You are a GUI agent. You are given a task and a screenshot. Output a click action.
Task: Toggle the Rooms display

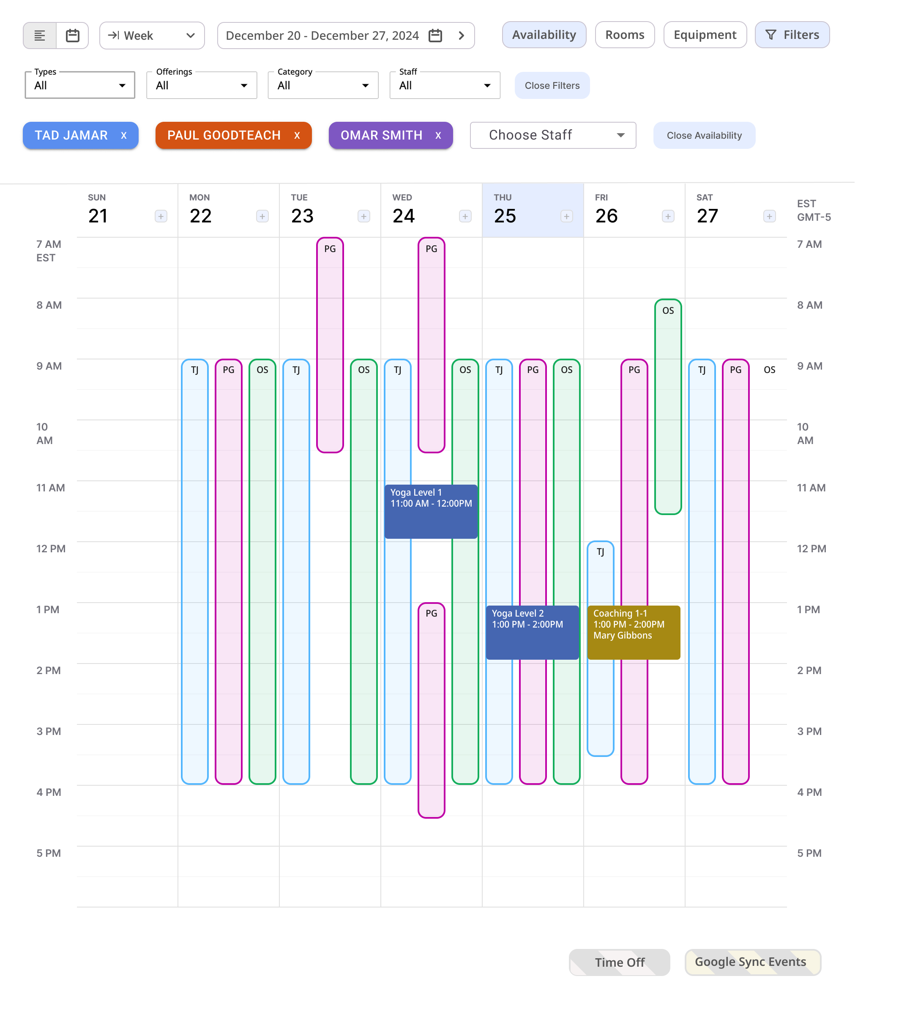click(624, 35)
